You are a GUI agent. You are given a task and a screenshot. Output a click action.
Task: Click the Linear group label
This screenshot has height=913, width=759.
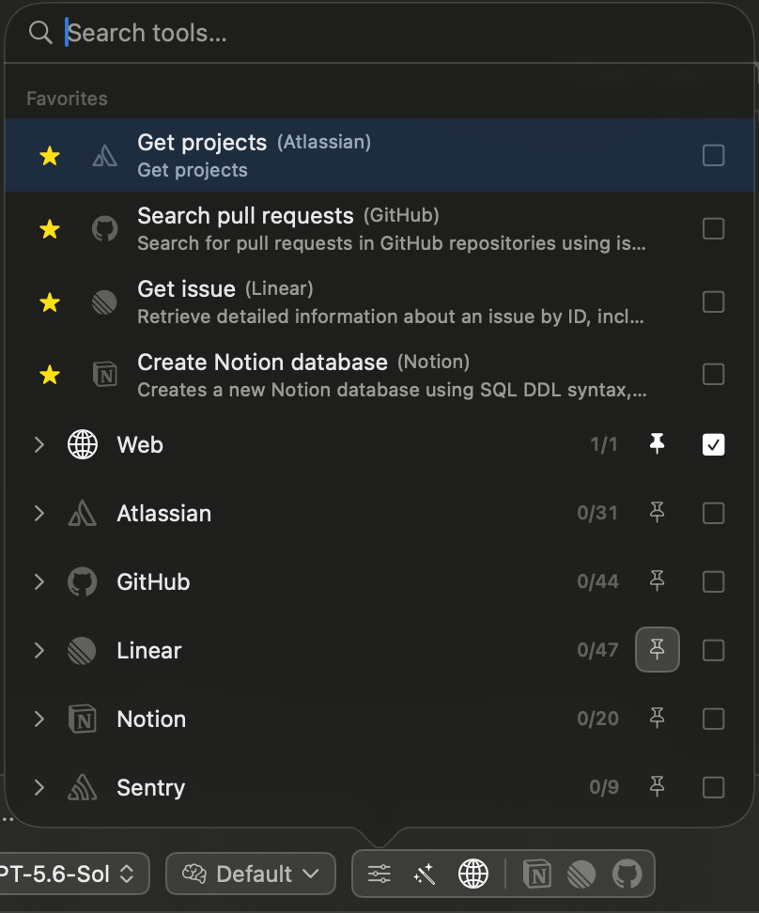(x=149, y=650)
